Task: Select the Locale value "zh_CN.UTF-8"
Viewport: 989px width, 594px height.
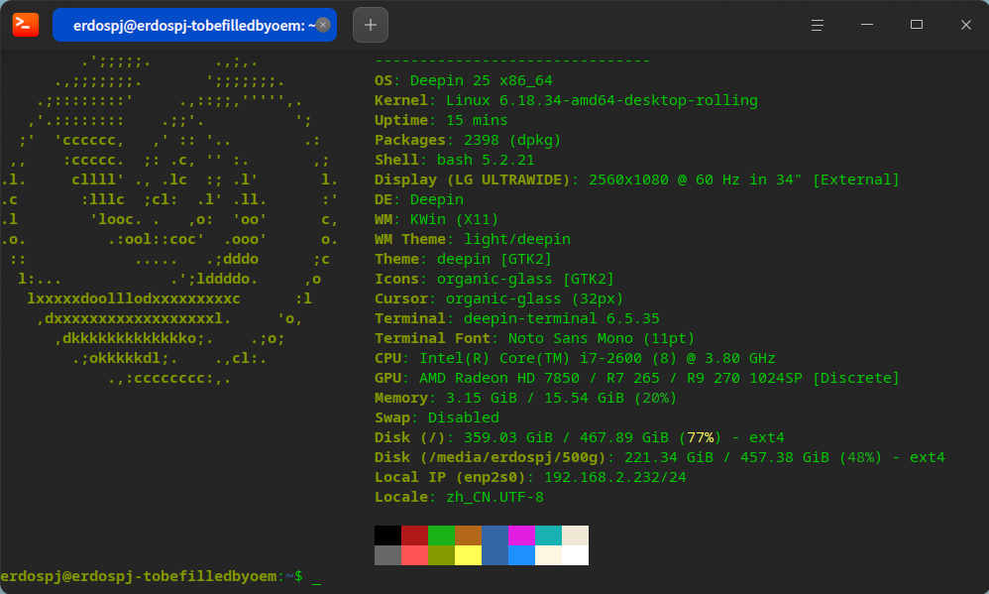Action: [x=494, y=498]
